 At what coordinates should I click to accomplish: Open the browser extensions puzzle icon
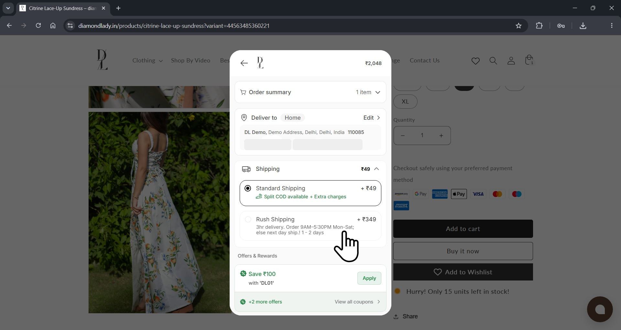[539, 26]
